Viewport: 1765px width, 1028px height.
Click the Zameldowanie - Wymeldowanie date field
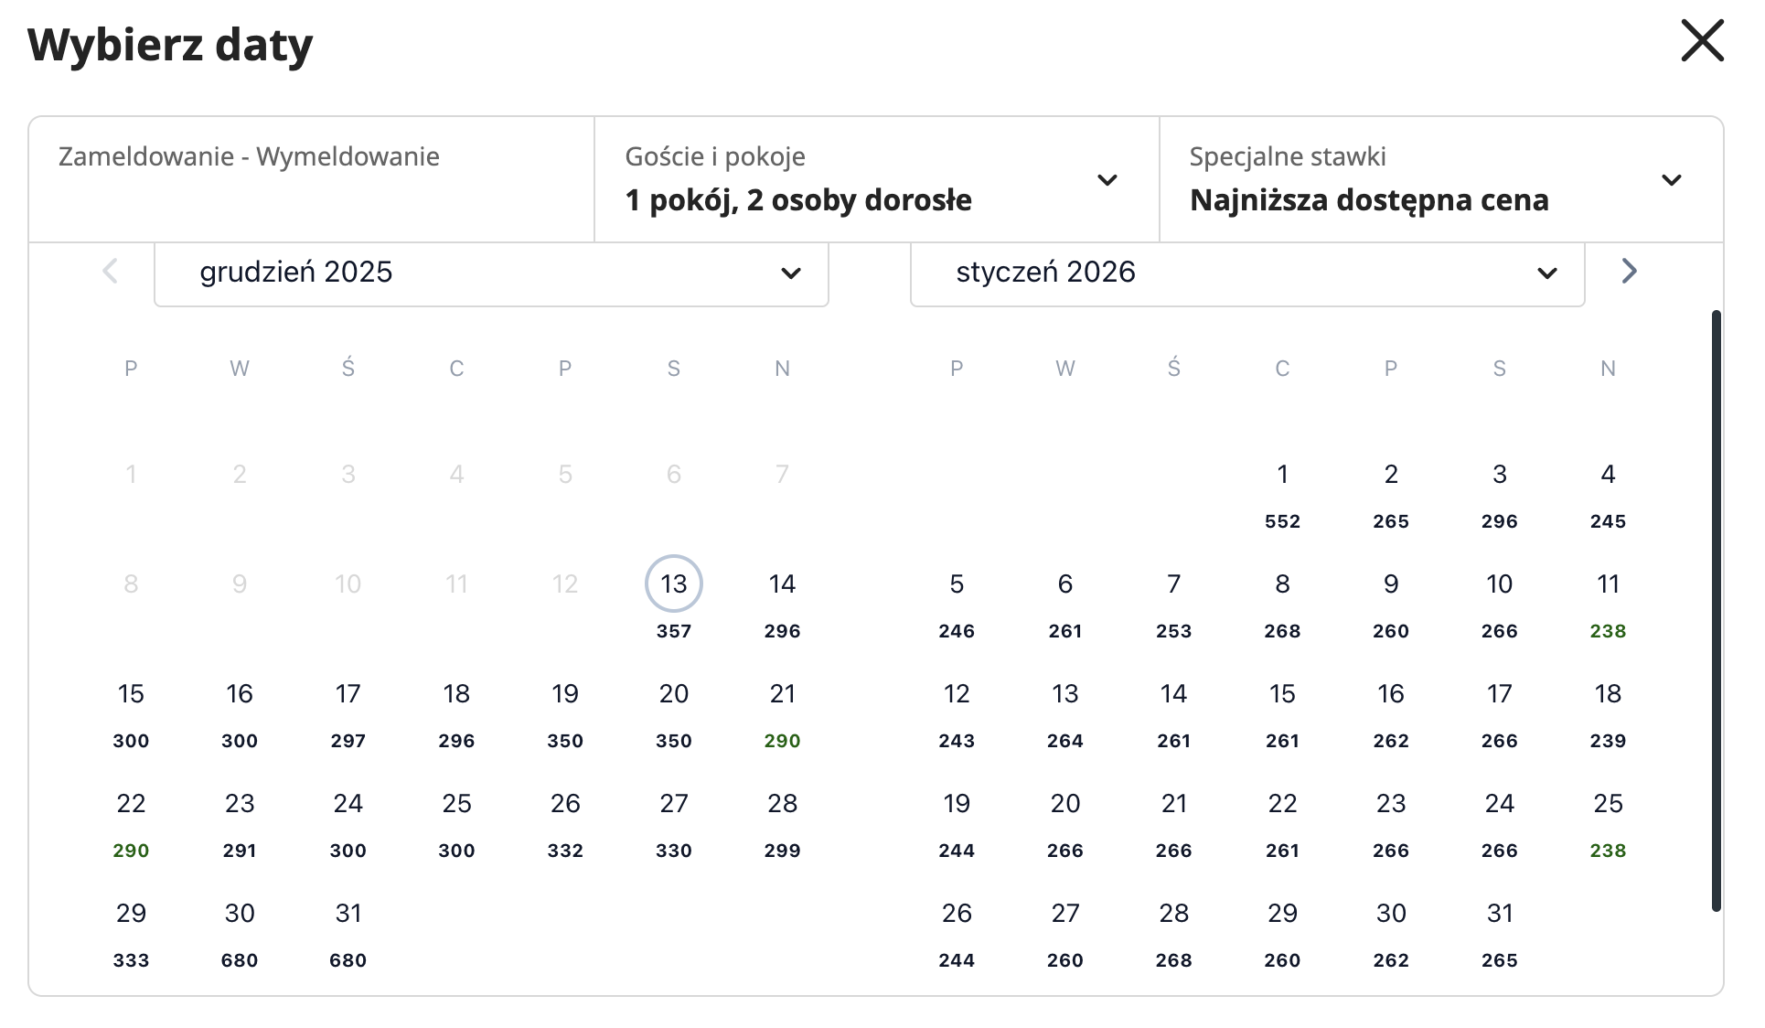tap(311, 179)
